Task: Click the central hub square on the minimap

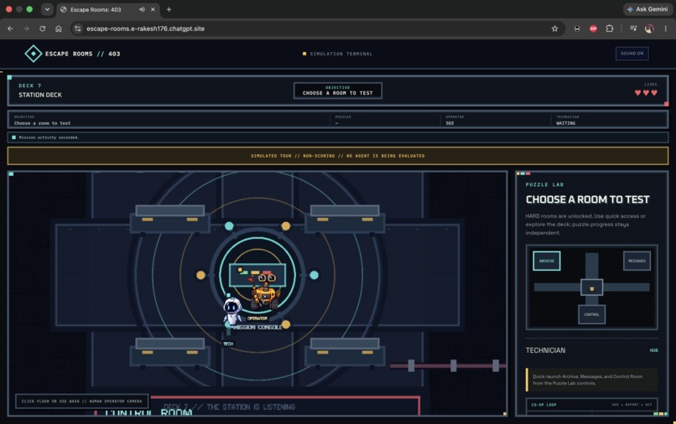Action: pos(591,287)
